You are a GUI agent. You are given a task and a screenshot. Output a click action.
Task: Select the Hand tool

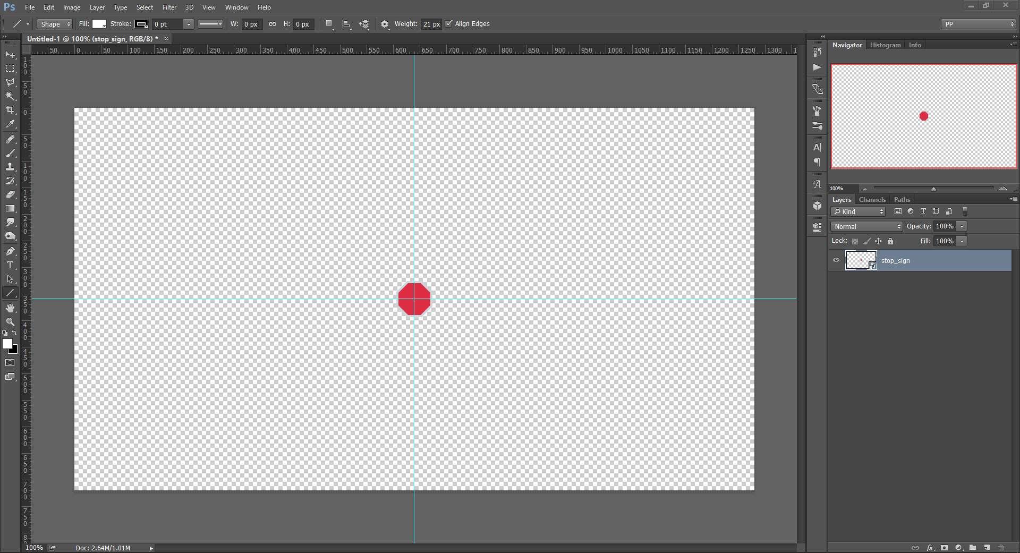pyautogui.click(x=10, y=308)
